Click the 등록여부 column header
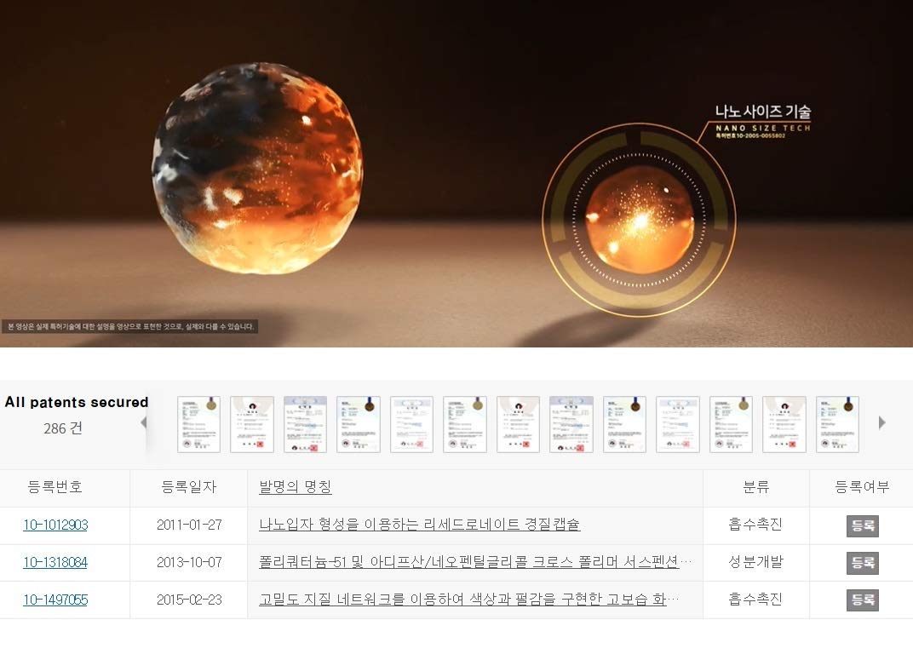The image size is (913, 660). (x=862, y=486)
